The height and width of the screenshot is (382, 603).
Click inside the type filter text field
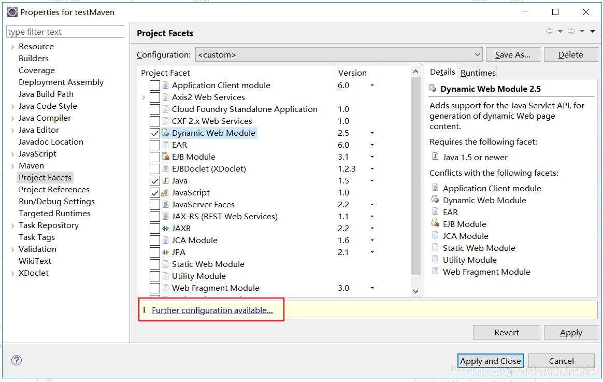click(65, 32)
